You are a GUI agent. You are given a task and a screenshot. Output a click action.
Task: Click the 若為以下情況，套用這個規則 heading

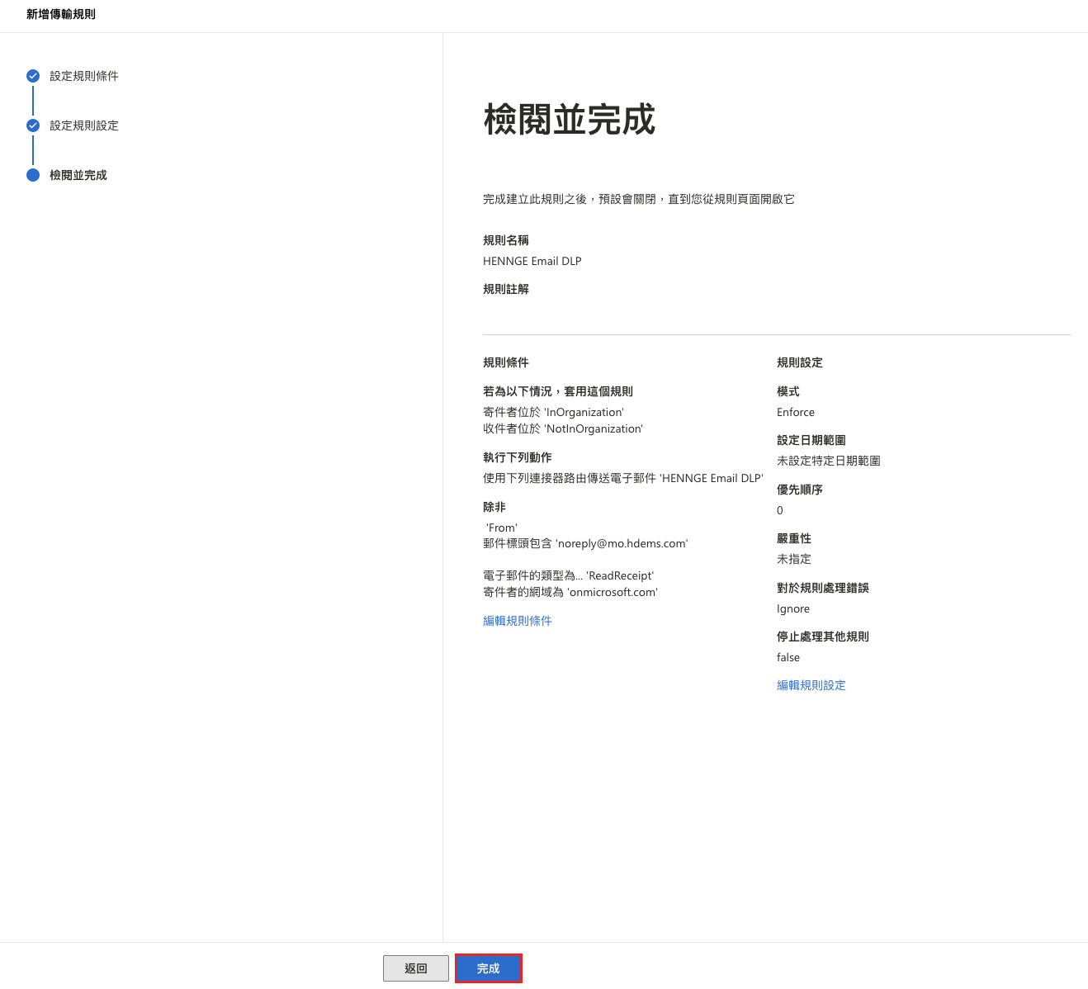(558, 391)
